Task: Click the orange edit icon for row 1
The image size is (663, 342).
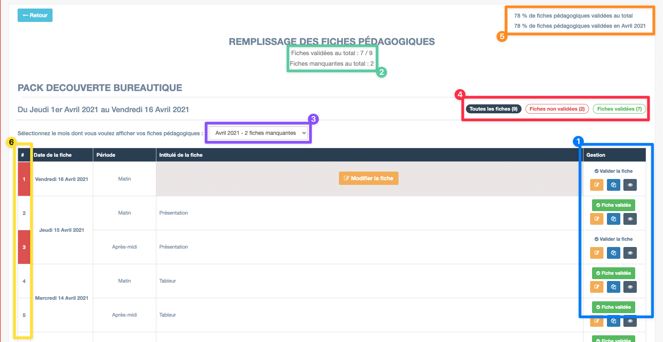Action: click(x=596, y=185)
